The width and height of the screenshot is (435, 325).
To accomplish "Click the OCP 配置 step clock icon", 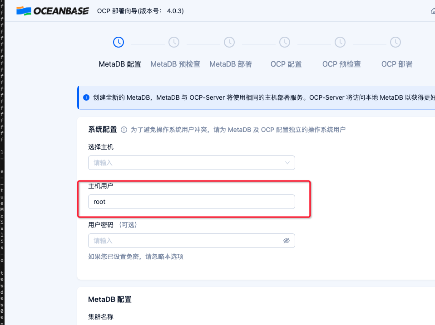I will [285, 42].
